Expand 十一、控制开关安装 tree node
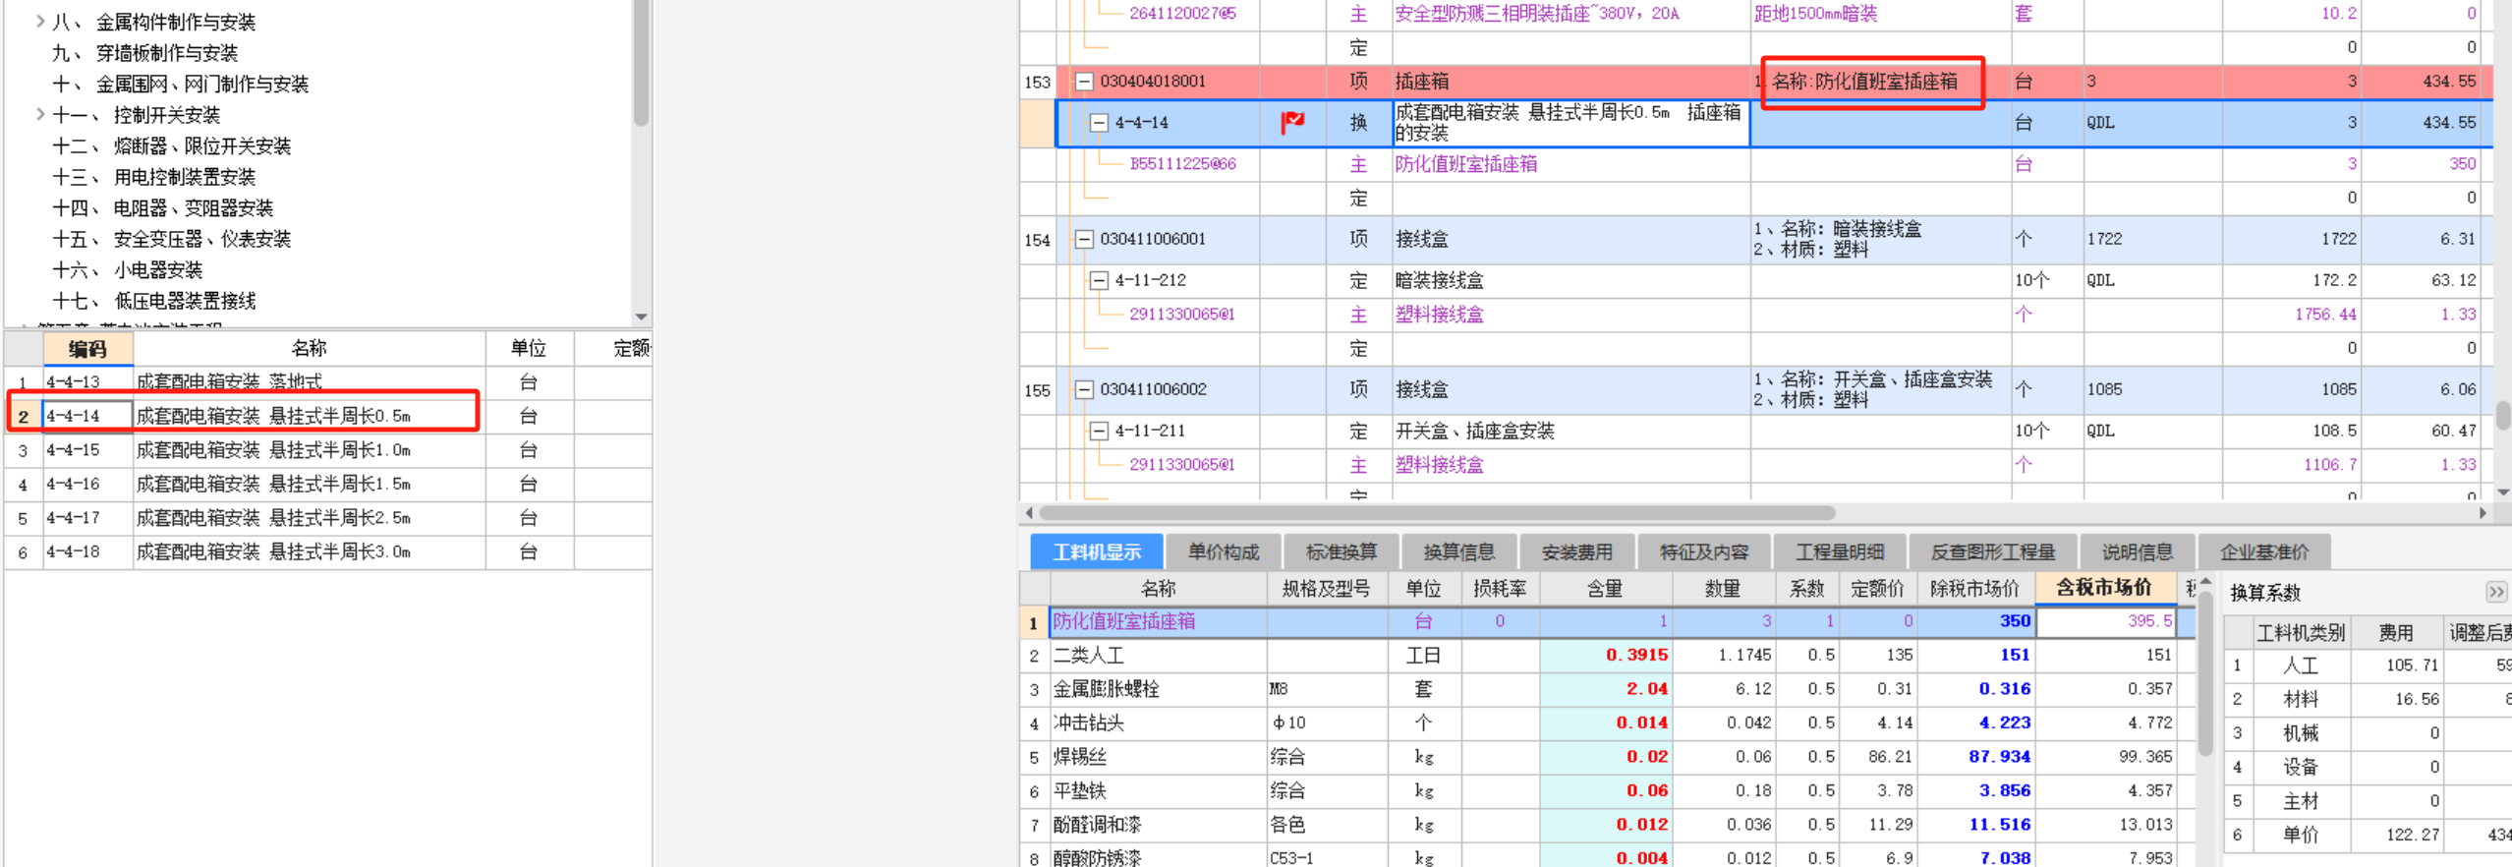This screenshot has height=867, width=2512. (40, 114)
